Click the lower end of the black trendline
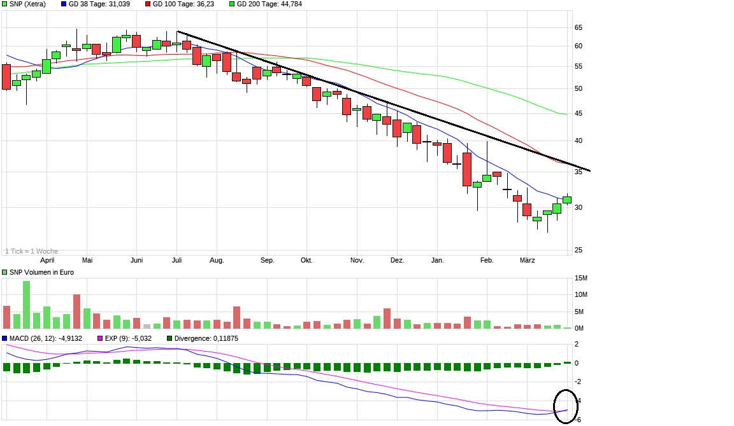The height and width of the screenshot is (426, 734). [590, 170]
